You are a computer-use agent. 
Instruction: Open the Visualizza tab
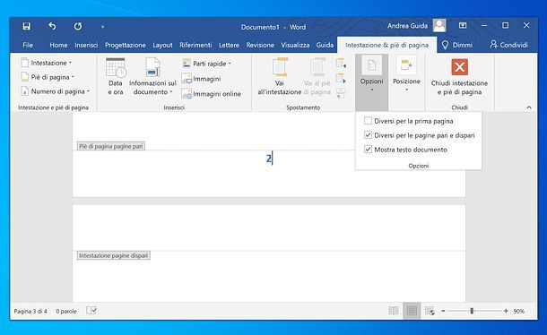(x=295, y=45)
